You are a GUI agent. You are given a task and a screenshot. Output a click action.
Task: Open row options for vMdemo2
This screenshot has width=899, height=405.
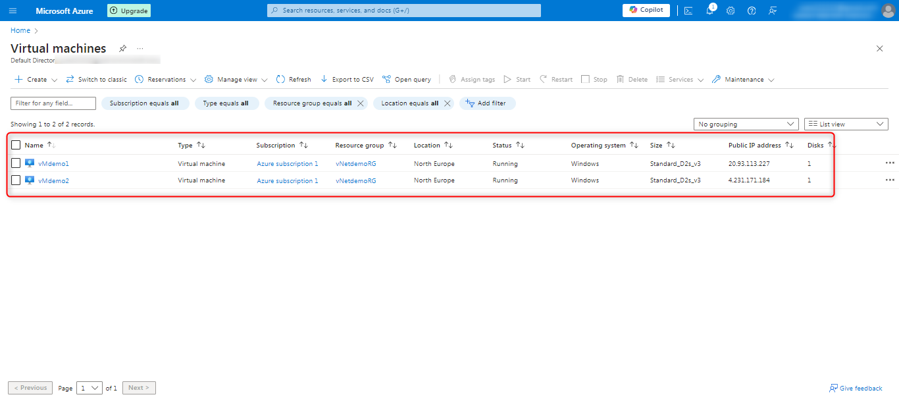890,180
